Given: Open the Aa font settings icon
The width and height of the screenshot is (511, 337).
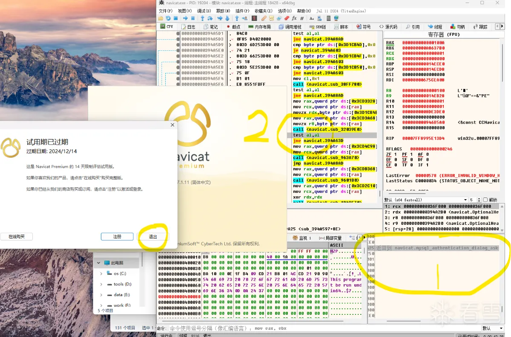Looking at the screenshot, I should (311, 18).
